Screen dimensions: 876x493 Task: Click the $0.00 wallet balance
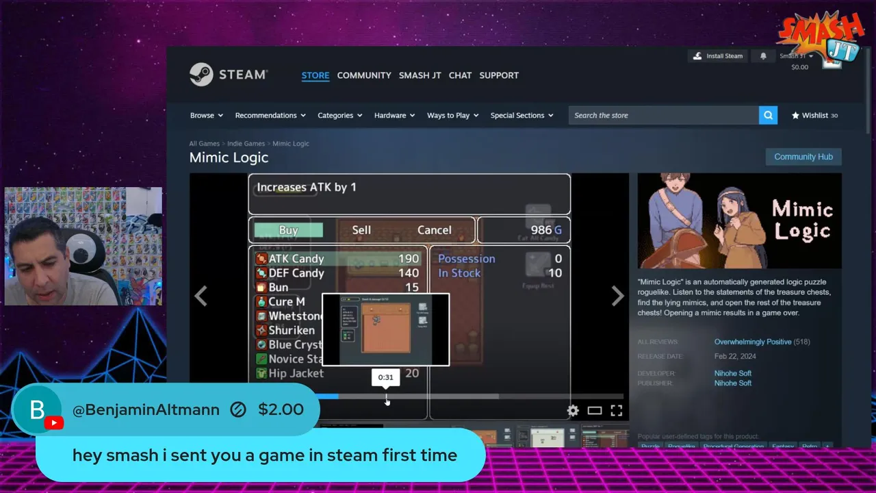click(x=799, y=67)
